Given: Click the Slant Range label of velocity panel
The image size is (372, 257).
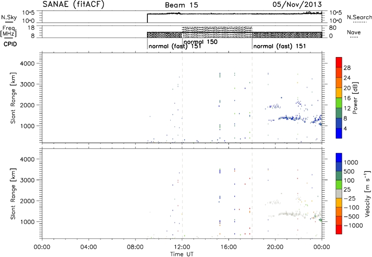Looking at the screenshot, I should point(13,194).
